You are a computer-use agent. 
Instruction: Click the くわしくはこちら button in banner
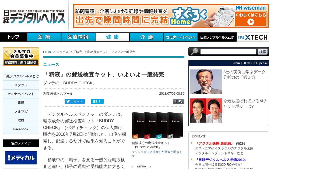point(251,19)
